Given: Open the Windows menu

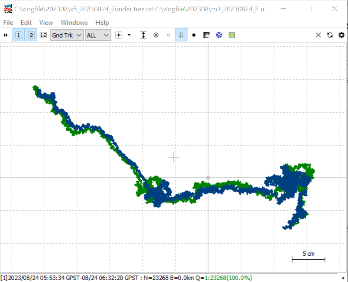Looking at the screenshot, I should [x=74, y=23].
